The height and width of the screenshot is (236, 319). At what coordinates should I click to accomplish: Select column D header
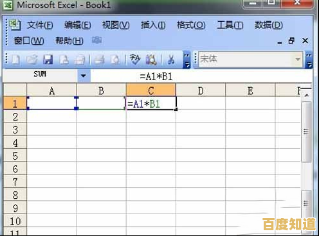201,90
